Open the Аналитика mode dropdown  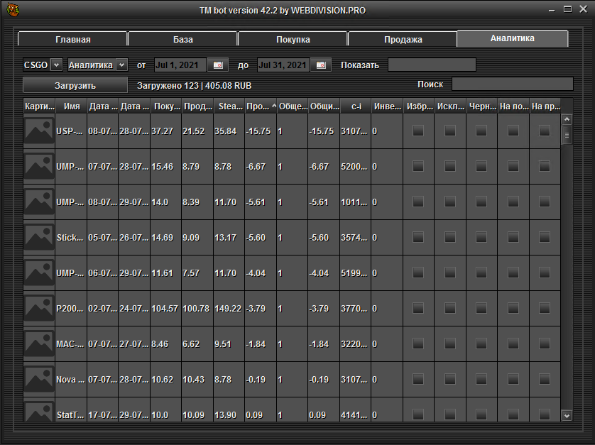tap(121, 65)
